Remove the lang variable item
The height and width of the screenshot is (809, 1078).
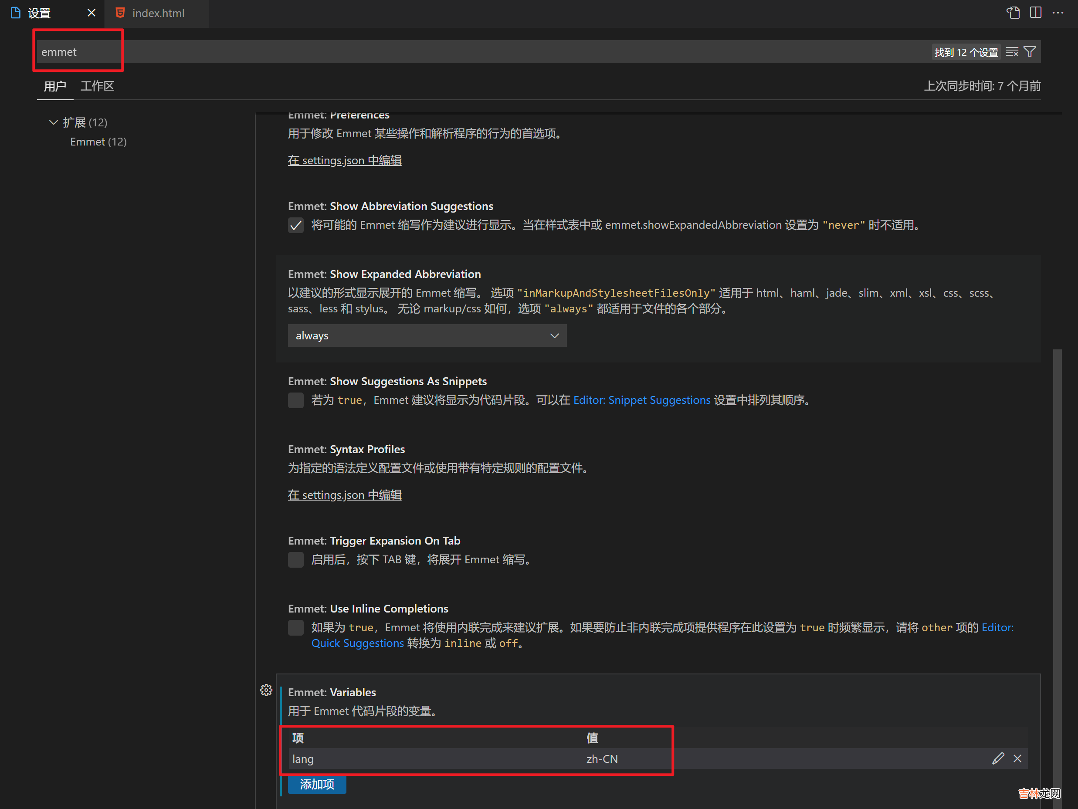1017,758
